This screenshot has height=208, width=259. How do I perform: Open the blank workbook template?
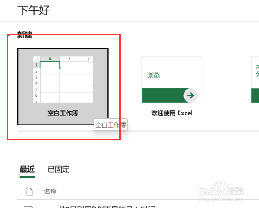click(x=63, y=87)
